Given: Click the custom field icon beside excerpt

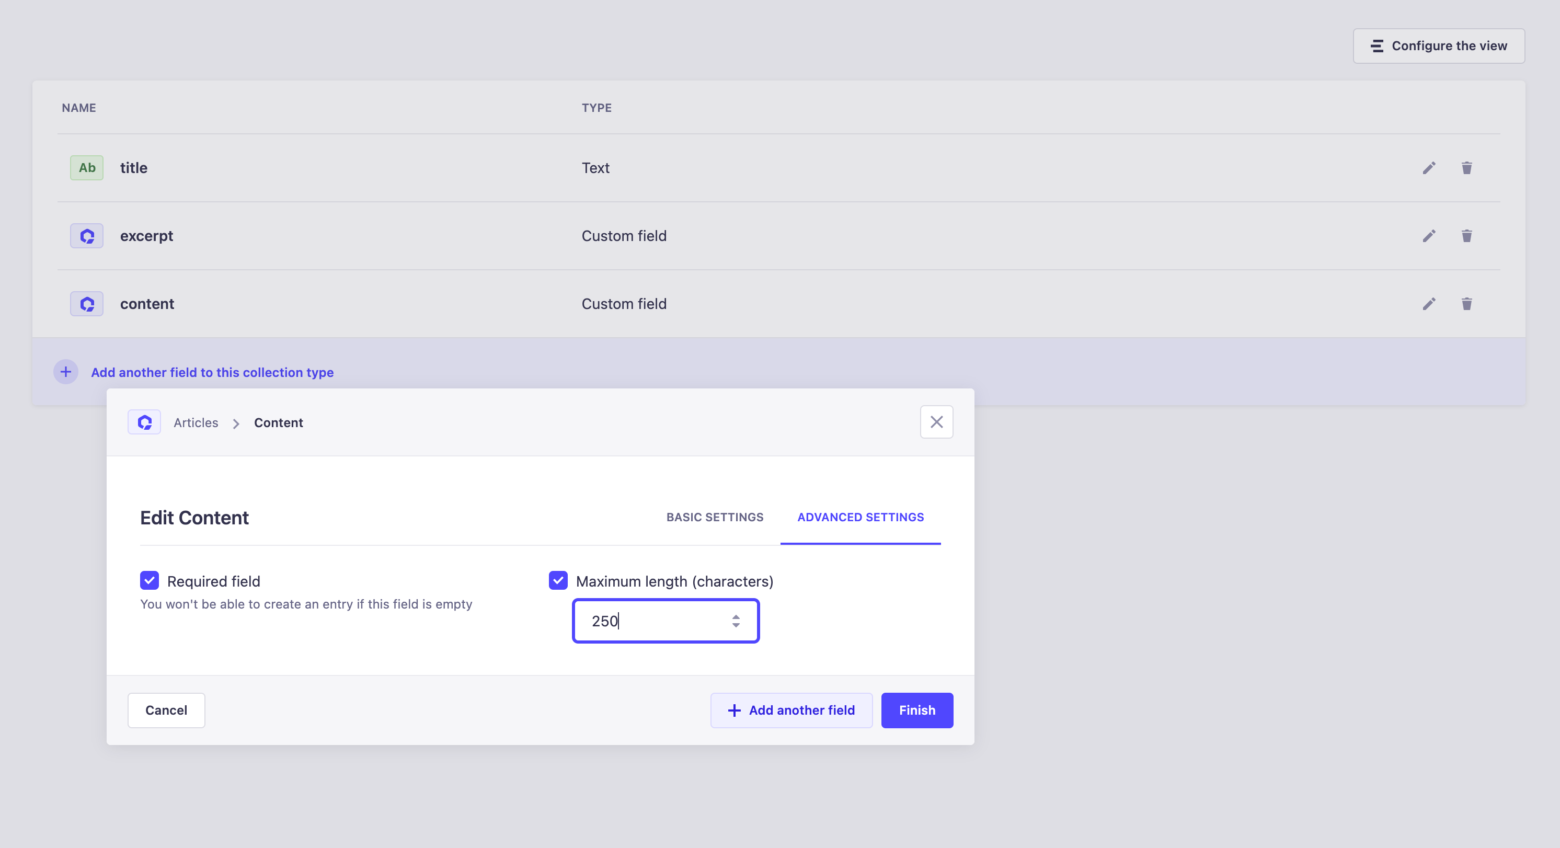Looking at the screenshot, I should pos(86,236).
